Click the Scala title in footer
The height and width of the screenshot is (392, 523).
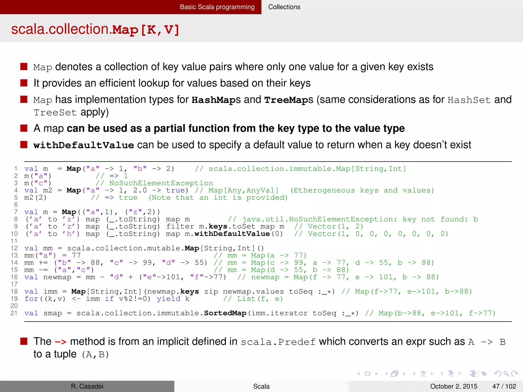(x=261, y=386)
